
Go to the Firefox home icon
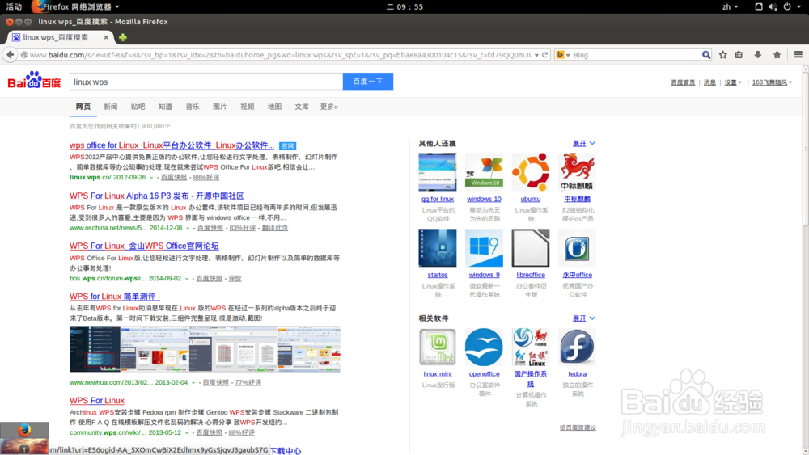(x=777, y=55)
